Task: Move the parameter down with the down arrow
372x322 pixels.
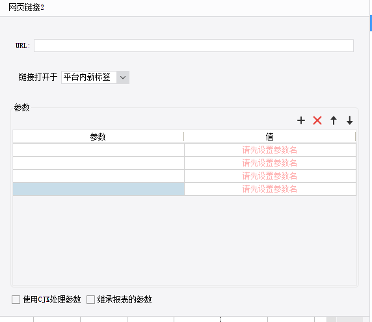Action: point(350,120)
